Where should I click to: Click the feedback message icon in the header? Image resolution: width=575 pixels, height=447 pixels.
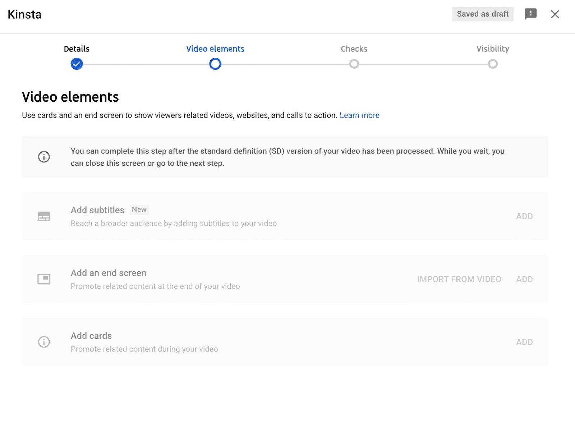tap(530, 14)
